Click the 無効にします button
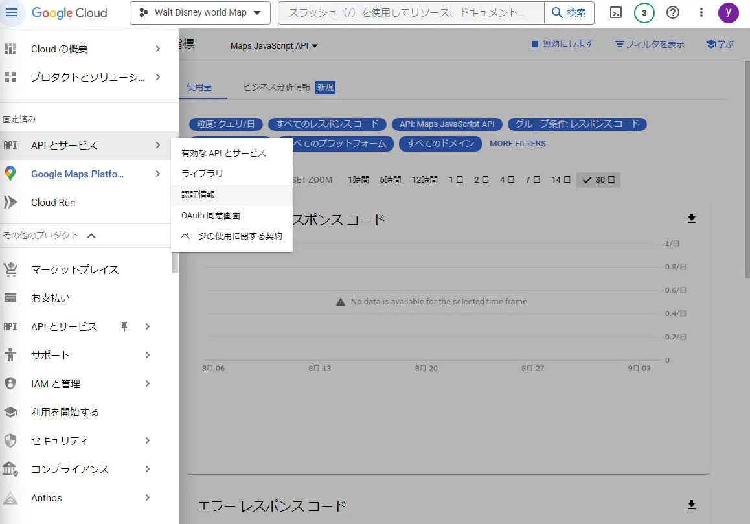 pos(562,44)
